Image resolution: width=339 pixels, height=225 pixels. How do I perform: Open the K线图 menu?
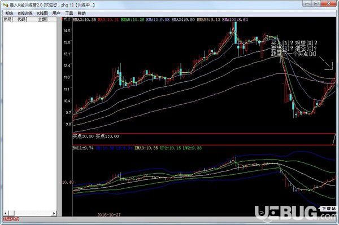click(x=42, y=13)
